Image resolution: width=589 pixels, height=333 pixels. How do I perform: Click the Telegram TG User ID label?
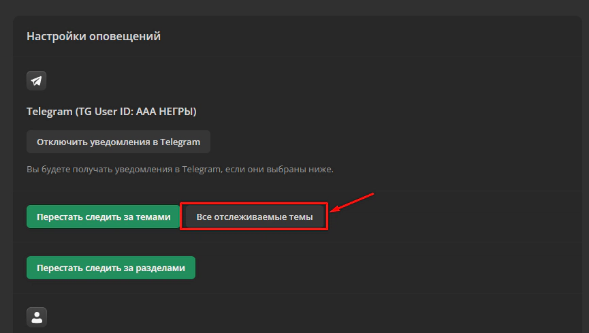(111, 112)
